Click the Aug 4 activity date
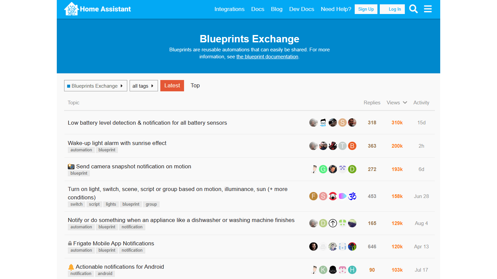Screen dimensions: 497x279 422,223
